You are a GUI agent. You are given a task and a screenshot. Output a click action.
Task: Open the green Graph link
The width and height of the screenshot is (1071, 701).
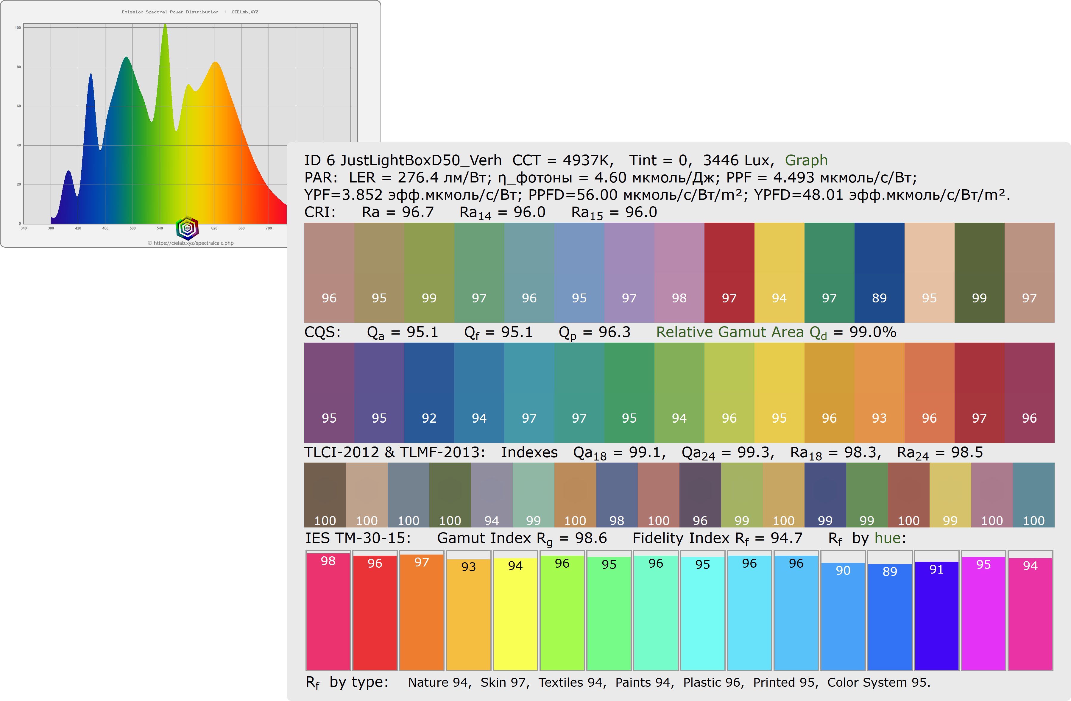click(x=806, y=160)
